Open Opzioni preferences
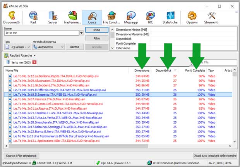Viewport: 240px width, 167px height. [192, 17]
